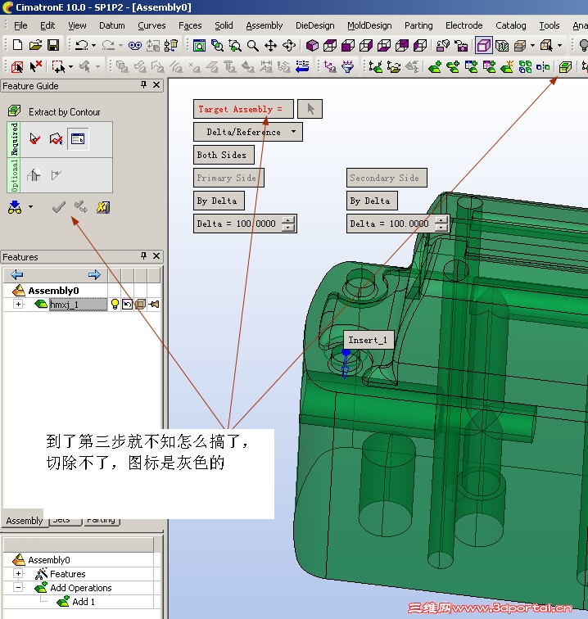Close the Feature Guide panel
Image resolution: width=588 pixels, height=619 pixels.
(x=156, y=85)
